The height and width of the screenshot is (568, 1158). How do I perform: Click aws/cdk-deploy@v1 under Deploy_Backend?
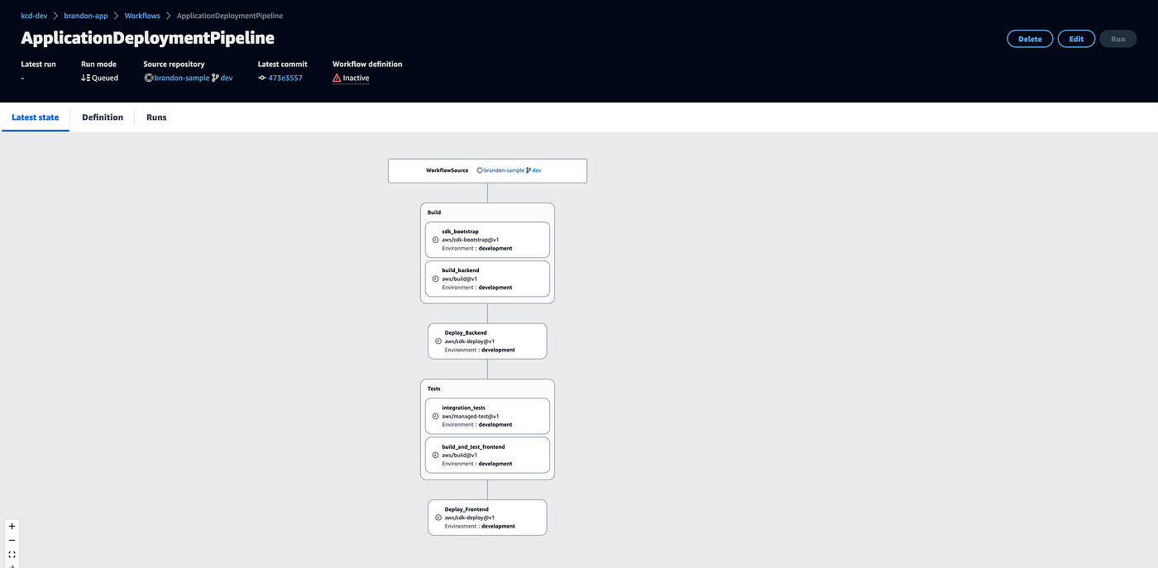point(470,341)
